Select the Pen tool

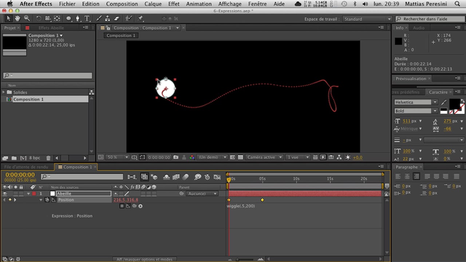click(78, 18)
